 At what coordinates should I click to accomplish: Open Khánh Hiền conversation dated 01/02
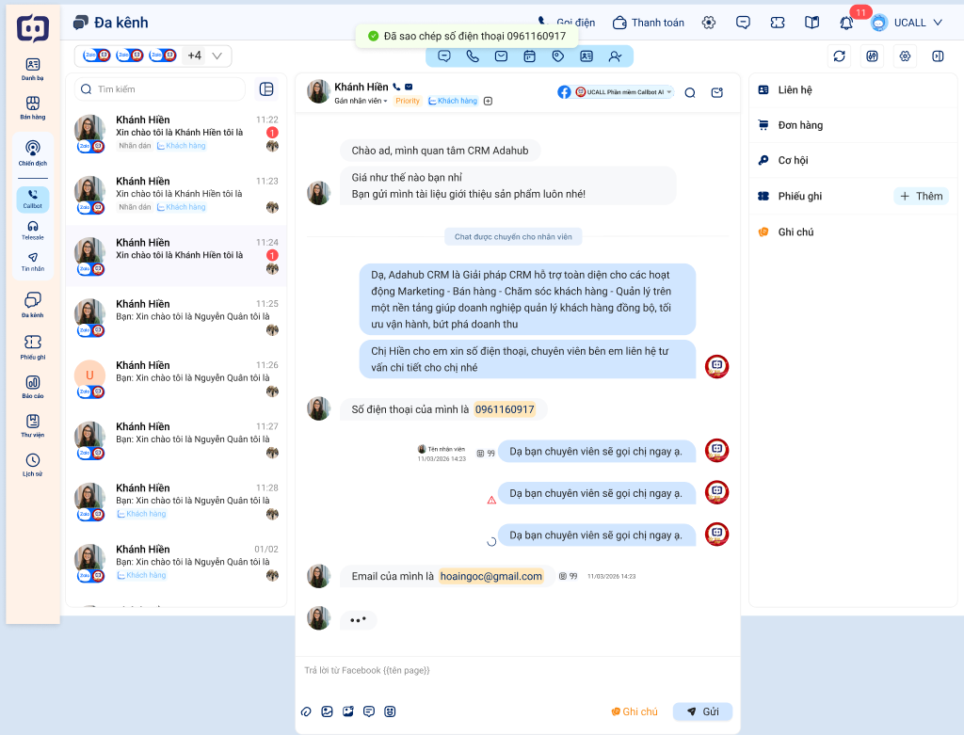coord(176,563)
